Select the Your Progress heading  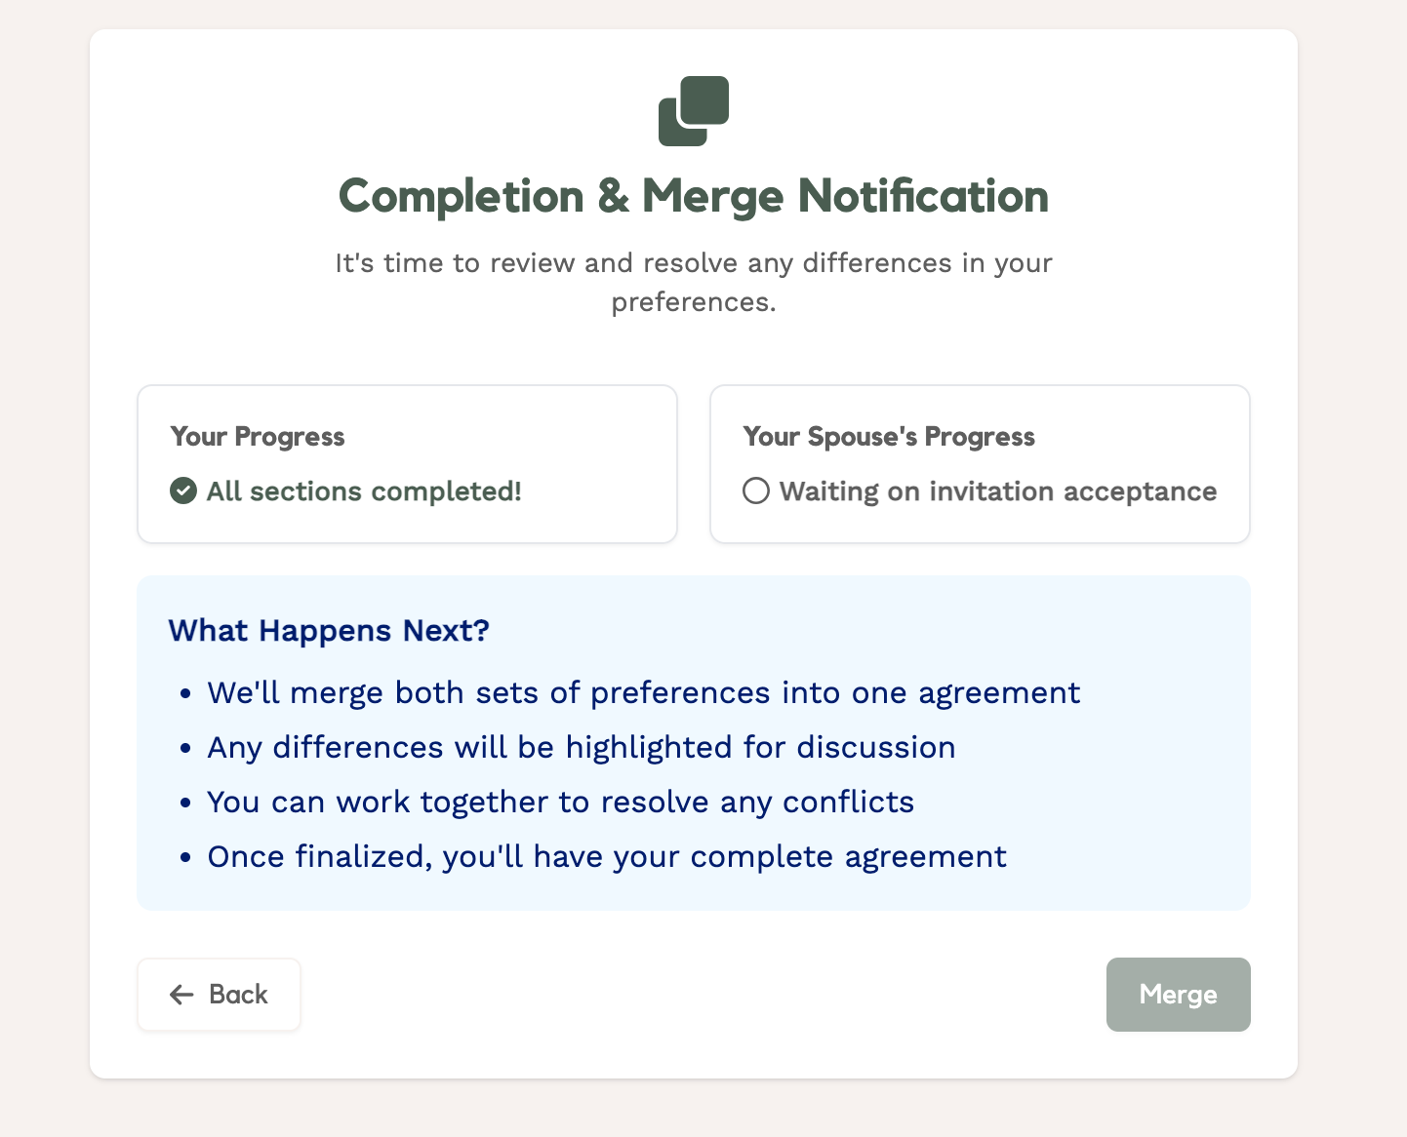(258, 437)
